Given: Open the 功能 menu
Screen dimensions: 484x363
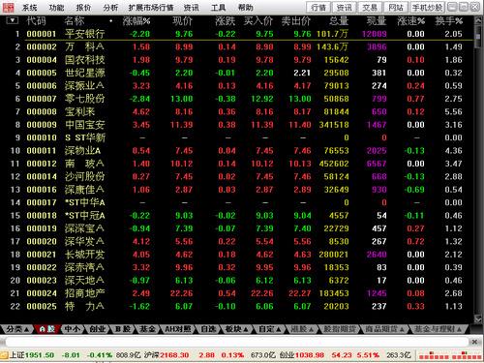Looking at the screenshot, I should (57, 8).
